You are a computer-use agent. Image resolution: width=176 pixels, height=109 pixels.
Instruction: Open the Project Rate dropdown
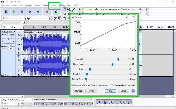point(17,104)
